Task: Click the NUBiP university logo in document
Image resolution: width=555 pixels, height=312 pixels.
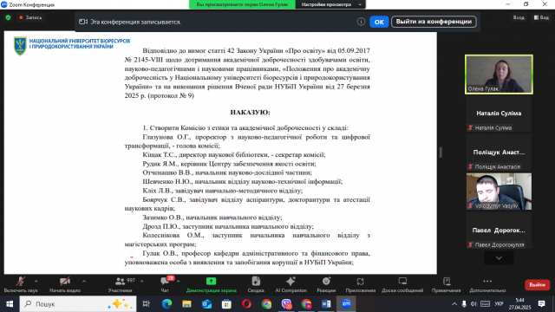Action: coord(72,46)
